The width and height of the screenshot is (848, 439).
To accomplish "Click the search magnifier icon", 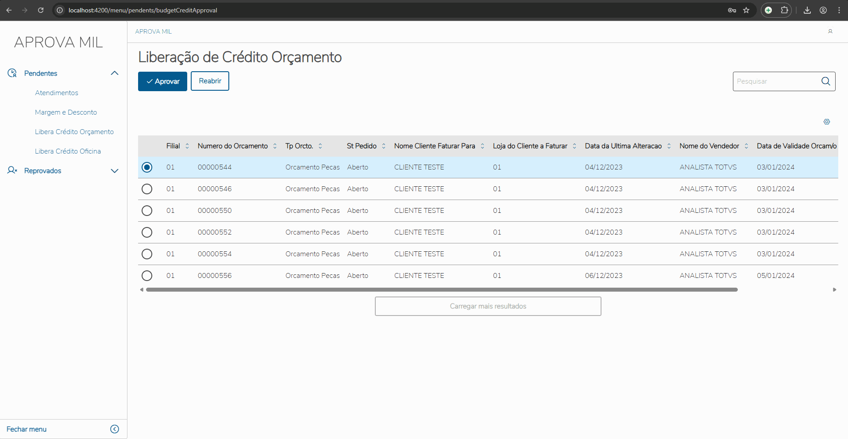I will coord(826,81).
